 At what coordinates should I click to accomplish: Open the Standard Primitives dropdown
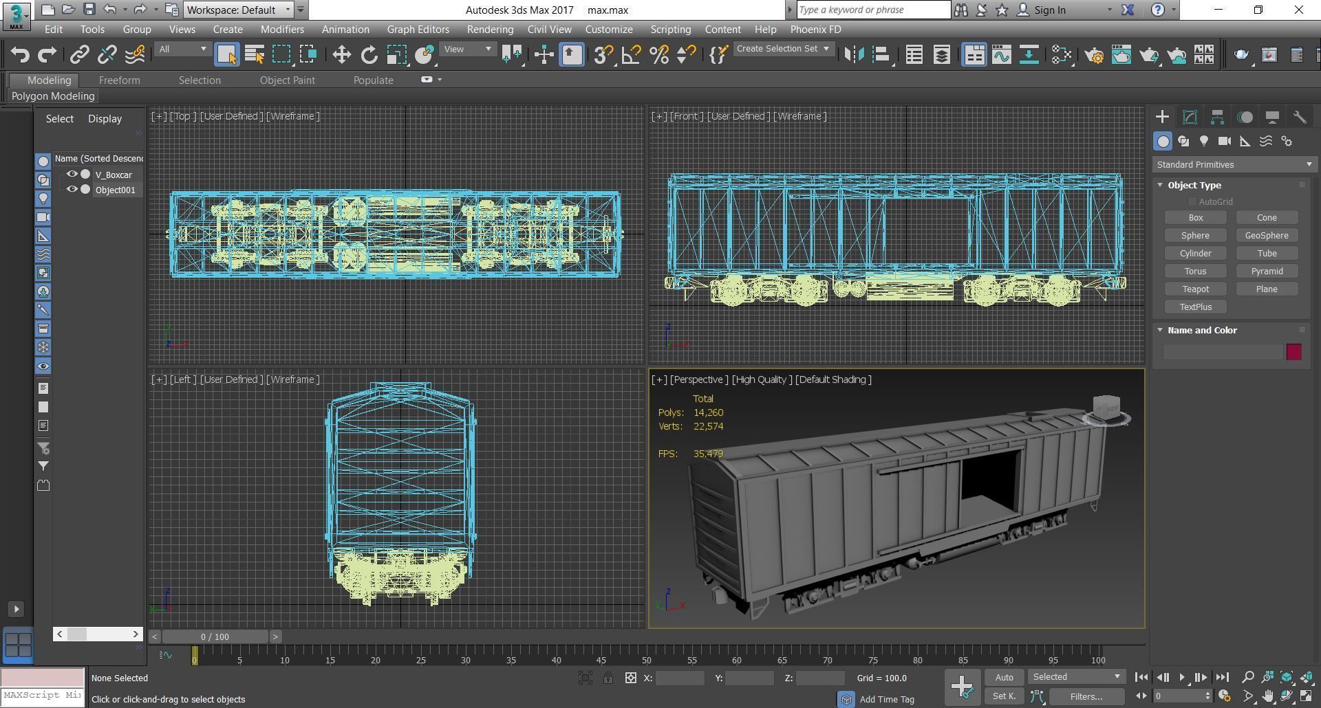1234,164
